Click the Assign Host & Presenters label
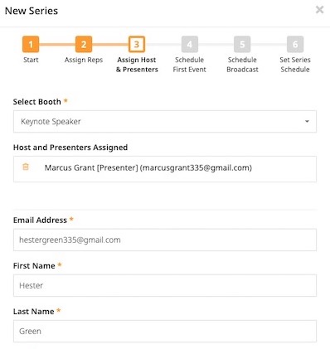 tap(137, 65)
